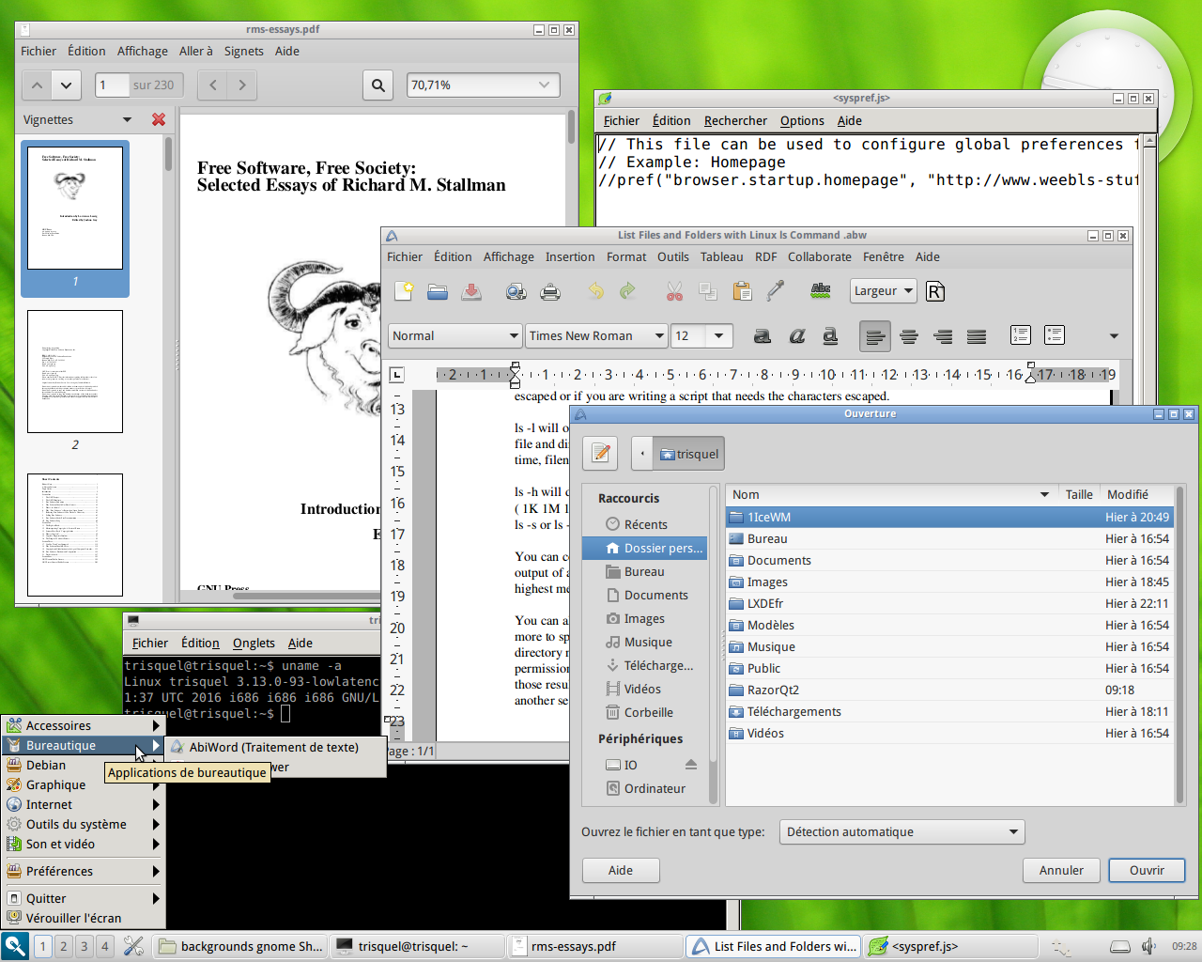The image size is (1202, 962).
Task: Click the search magnifier in PDF viewer
Action: click(378, 85)
